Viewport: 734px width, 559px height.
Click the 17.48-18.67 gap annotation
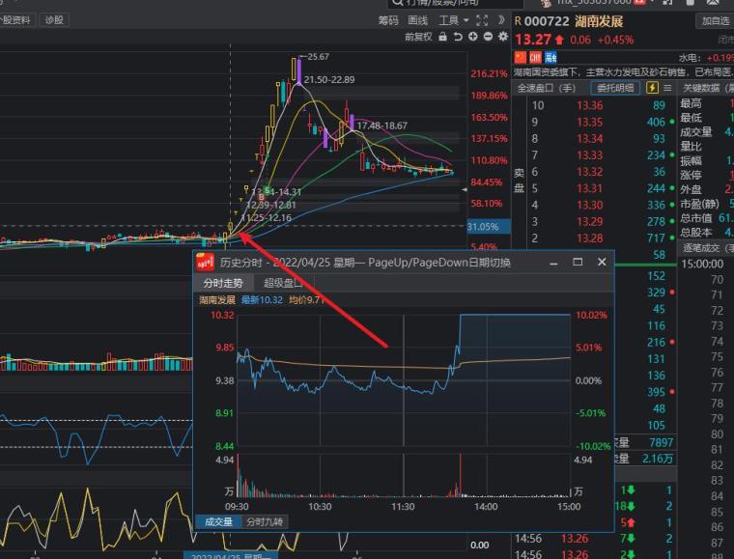coord(382,126)
